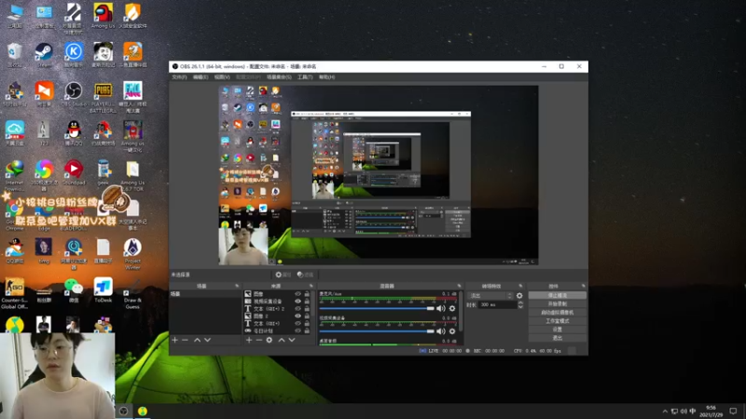The height and width of the screenshot is (419, 746).
Task: Open WeChat desktop shortcut
Action: [74, 291]
